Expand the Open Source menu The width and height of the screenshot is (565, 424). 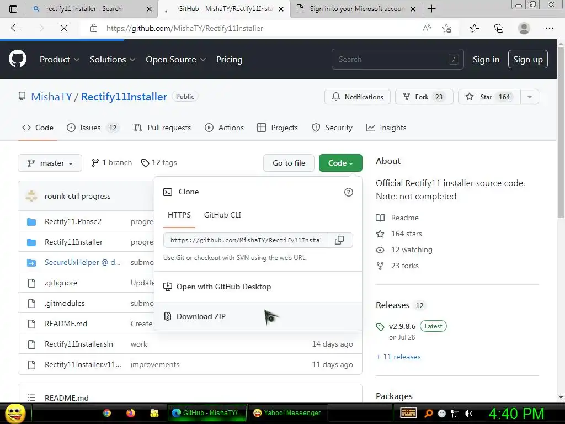(176, 60)
